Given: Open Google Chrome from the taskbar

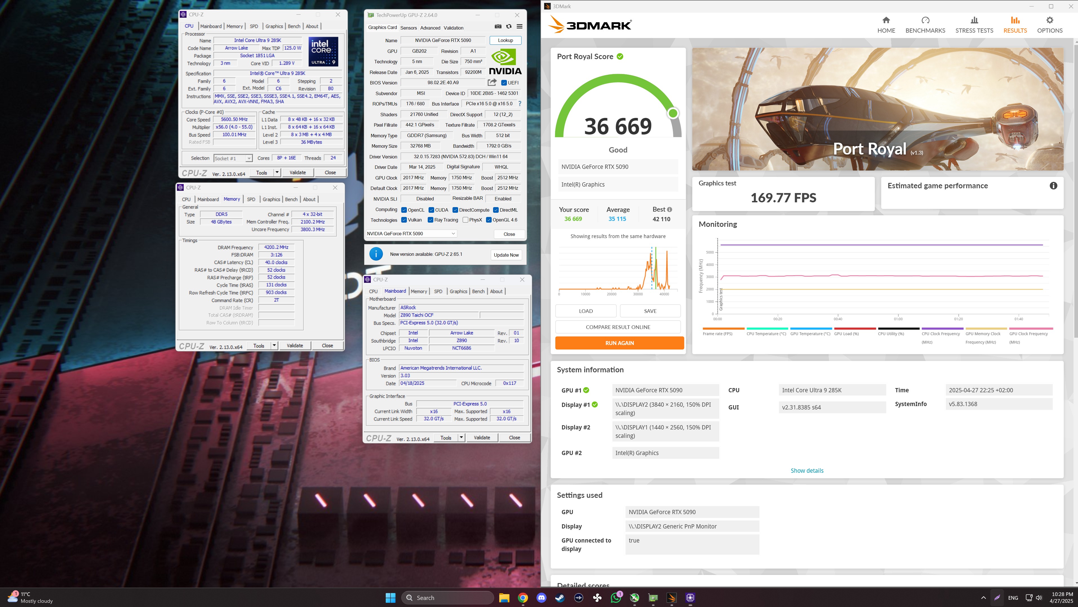Looking at the screenshot, I should click(x=523, y=598).
